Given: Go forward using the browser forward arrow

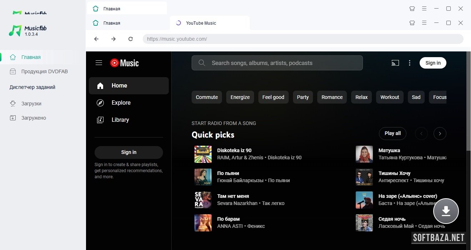Looking at the screenshot, I should pyautogui.click(x=113, y=39).
